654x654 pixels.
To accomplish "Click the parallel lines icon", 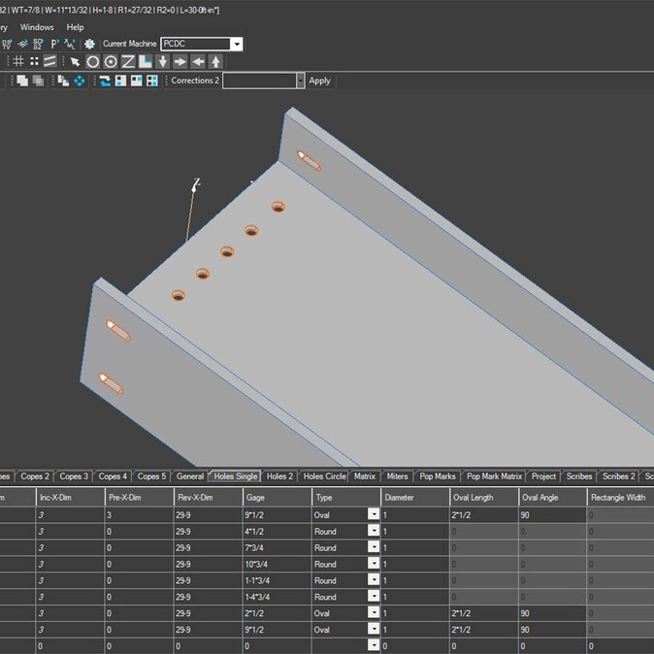I will (x=49, y=62).
